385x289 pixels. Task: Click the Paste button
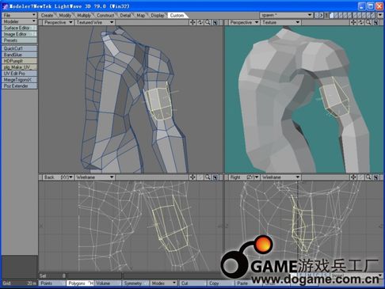pyautogui.click(x=249, y=283)
